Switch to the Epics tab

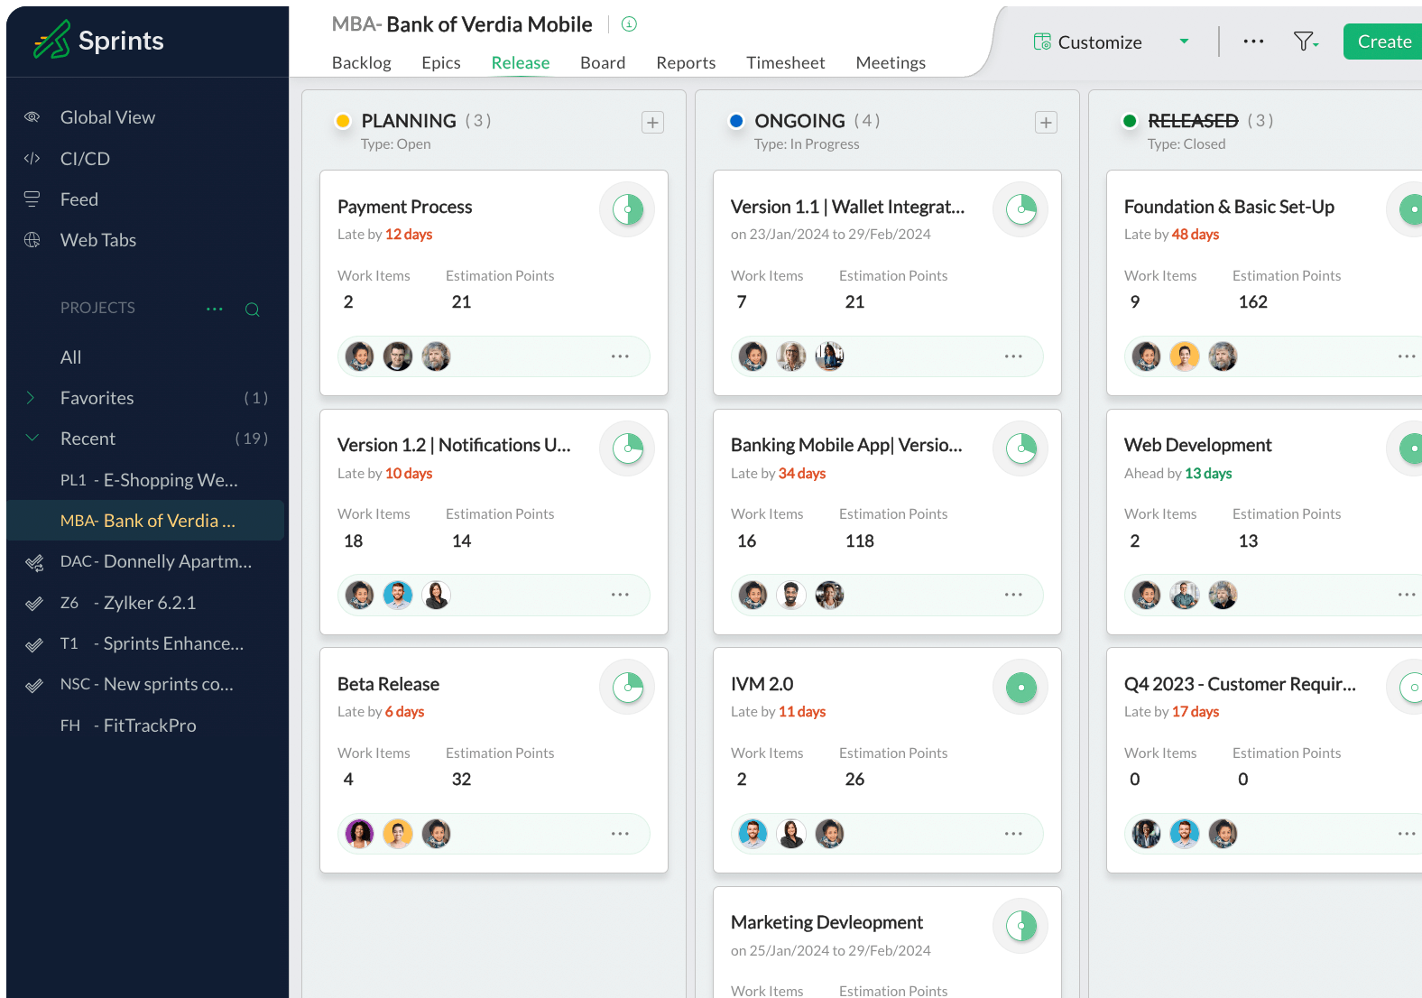441,62
